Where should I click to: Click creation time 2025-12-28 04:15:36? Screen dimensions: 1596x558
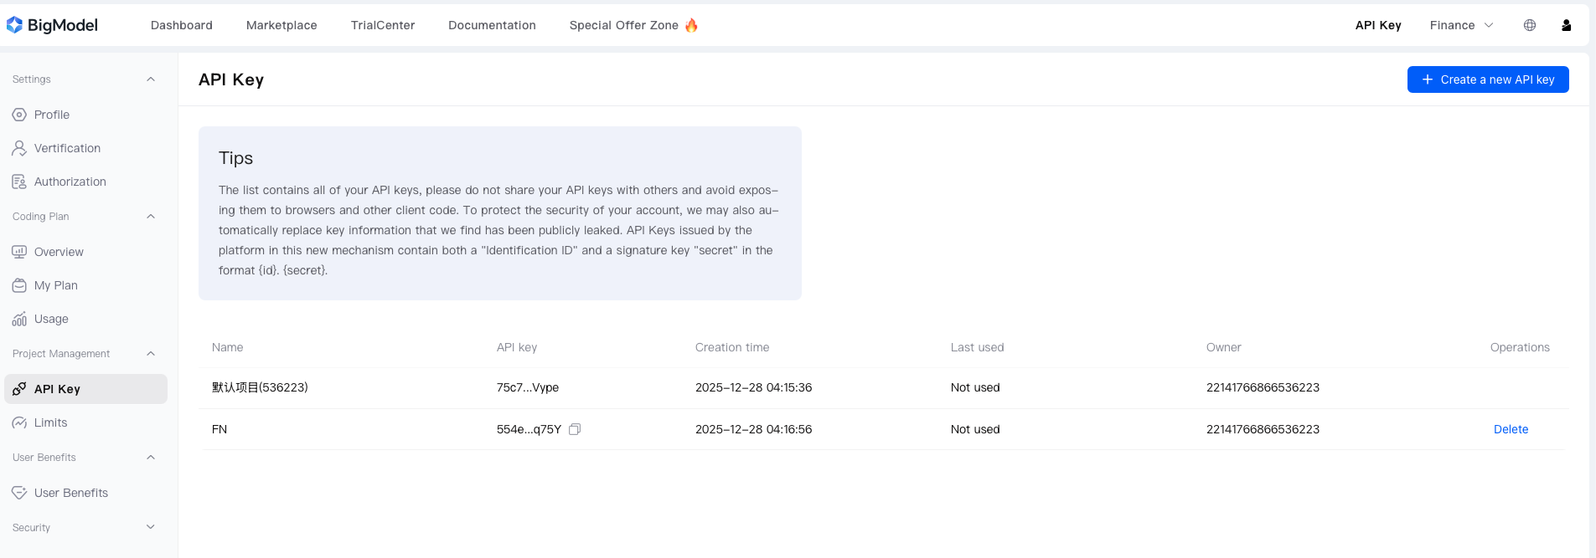click(753, 387)
